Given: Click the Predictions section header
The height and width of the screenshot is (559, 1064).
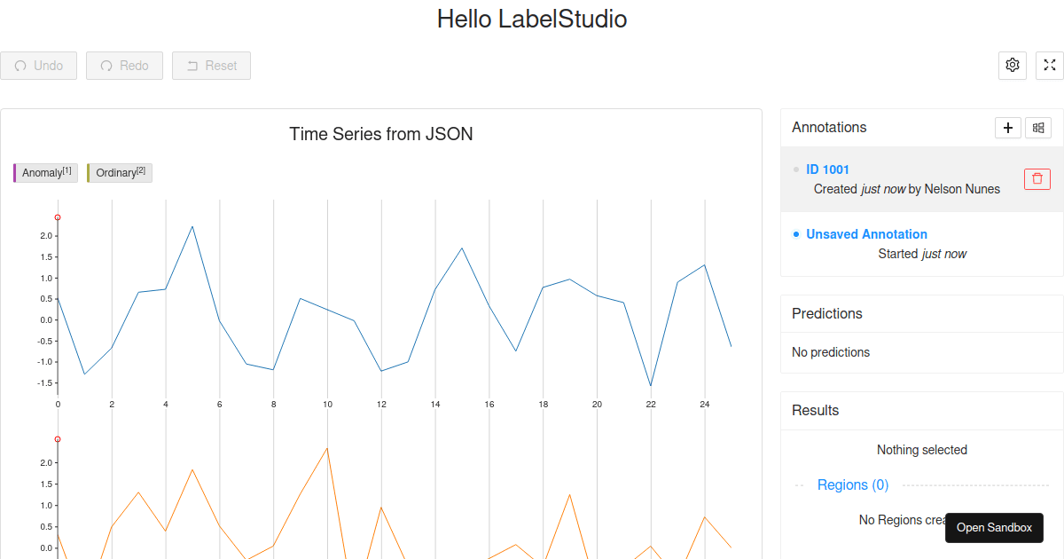Looking at the screenshot, I should [826, 313].
